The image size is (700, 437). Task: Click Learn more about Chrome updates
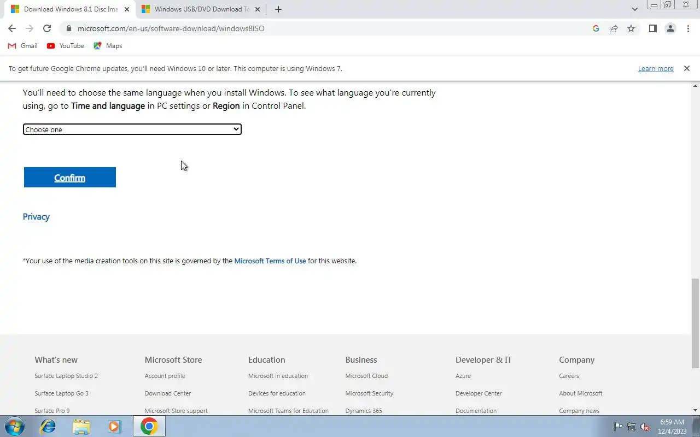[x=656, y=69]
